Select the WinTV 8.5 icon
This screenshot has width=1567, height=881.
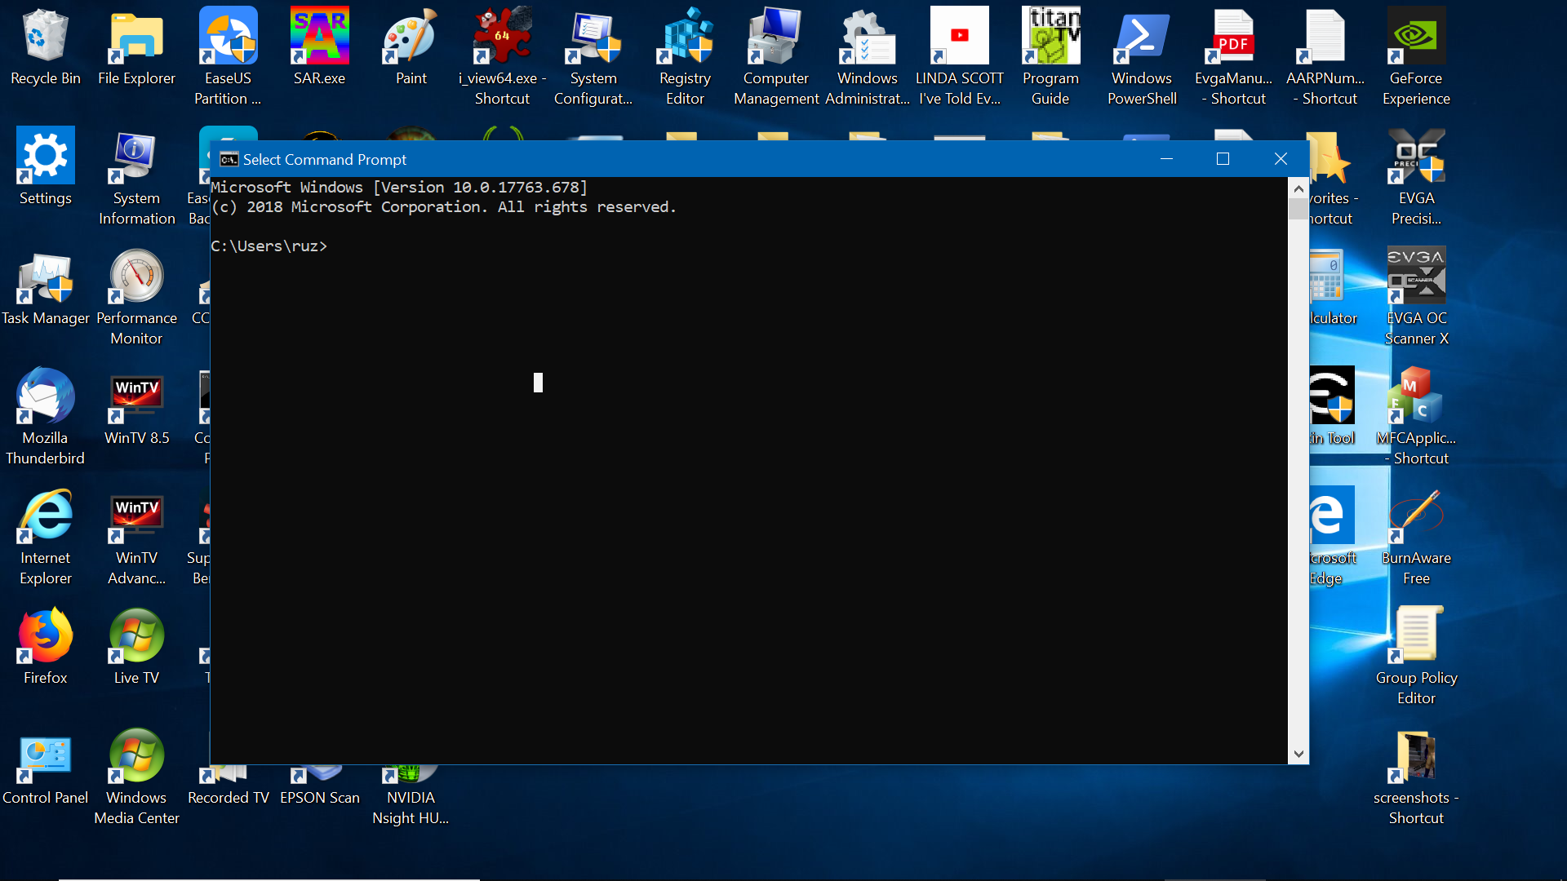coord(136,397)
